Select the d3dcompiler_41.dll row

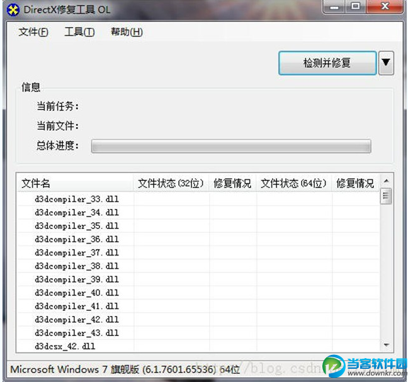tap(198, 306)
